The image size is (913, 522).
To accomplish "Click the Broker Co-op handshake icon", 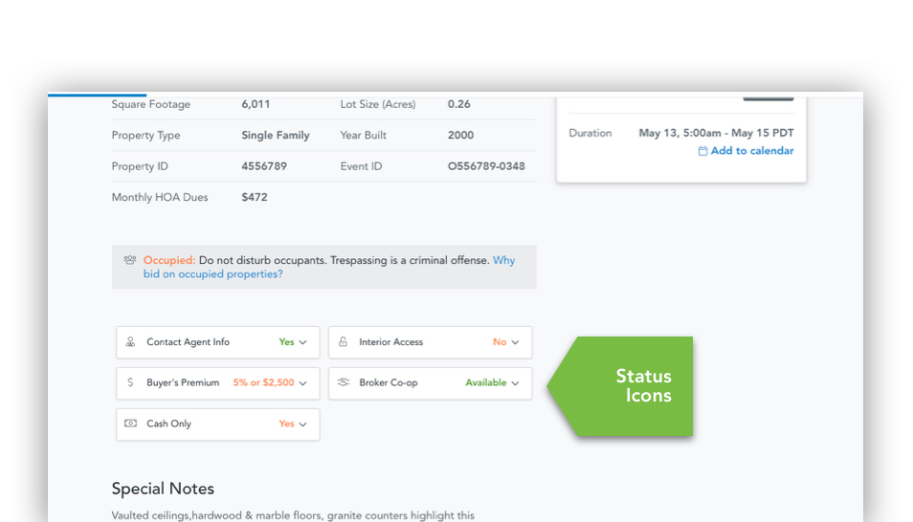I will point(344,382).
